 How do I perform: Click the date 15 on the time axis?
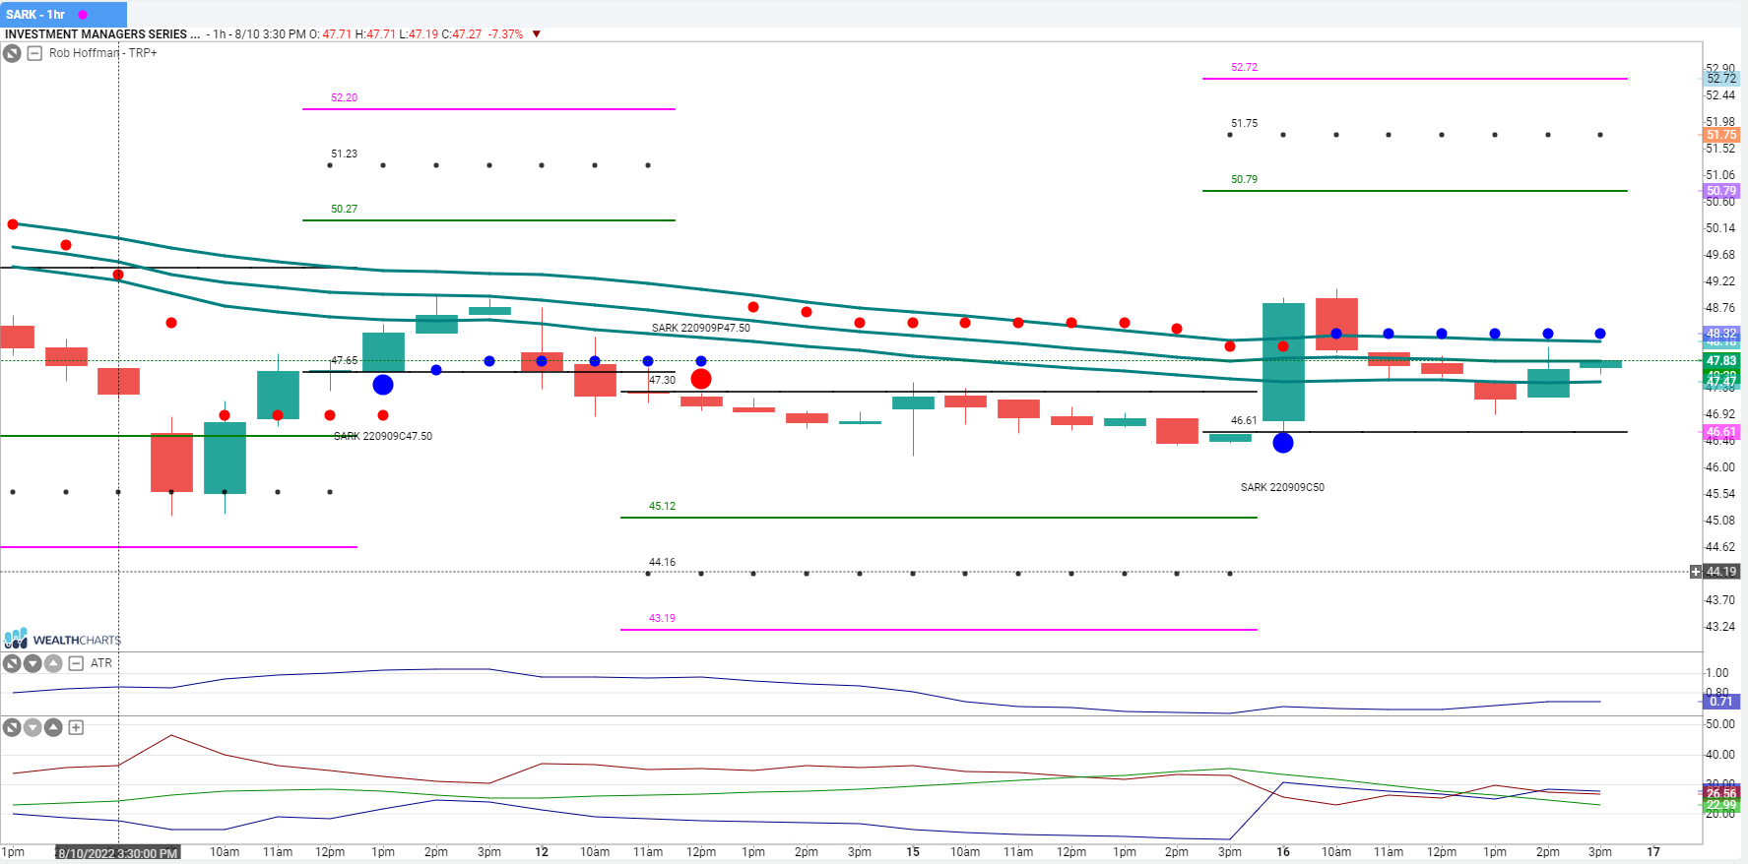pyautogui.click(x=913, y=852)
